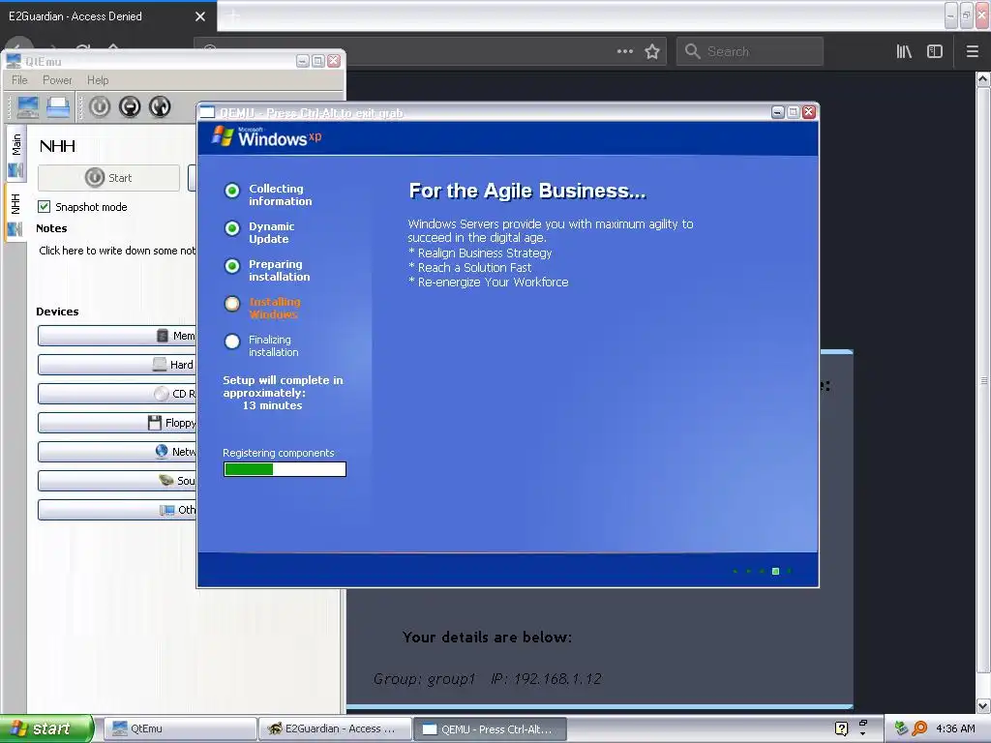The width and height of the screenshot is (991, 743).
Task: Click the 'Group: group1' text on the page
Action: (424, 678)
